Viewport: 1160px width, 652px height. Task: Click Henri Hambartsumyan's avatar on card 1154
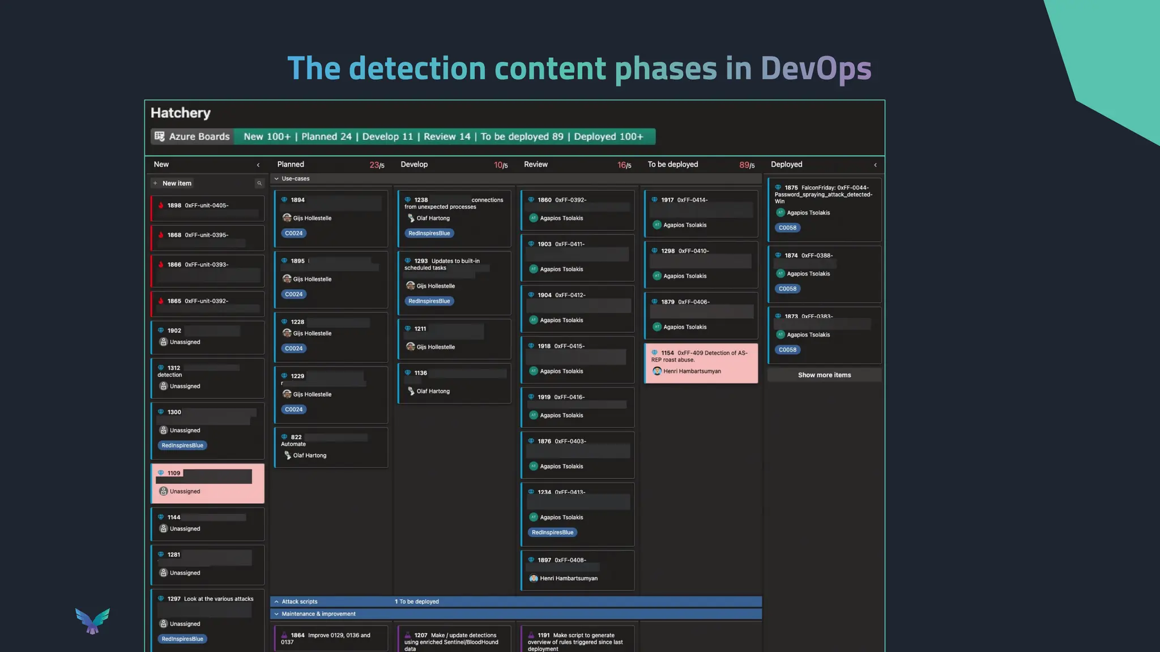(x=657, y=371)
